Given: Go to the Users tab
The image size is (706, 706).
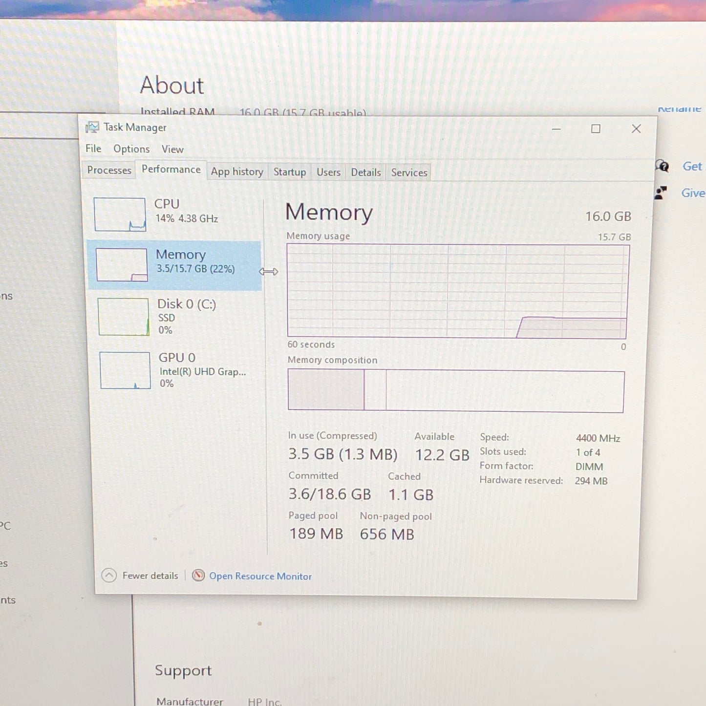Looking at the screenshot, I should [x=328, y=172].
